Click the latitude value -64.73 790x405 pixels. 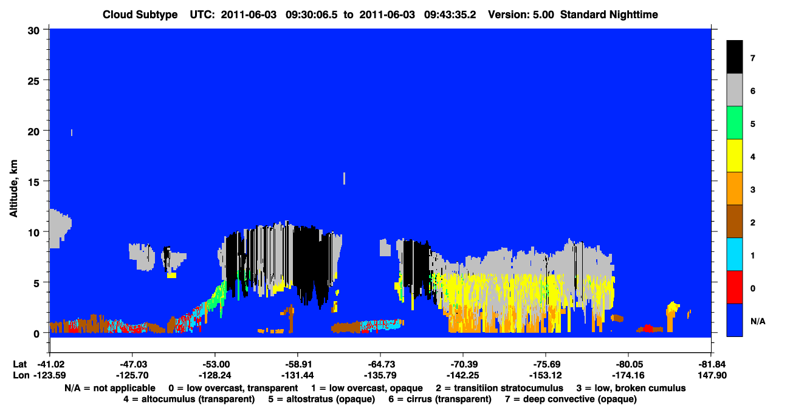pyautogui.click(x=380, y=364)
